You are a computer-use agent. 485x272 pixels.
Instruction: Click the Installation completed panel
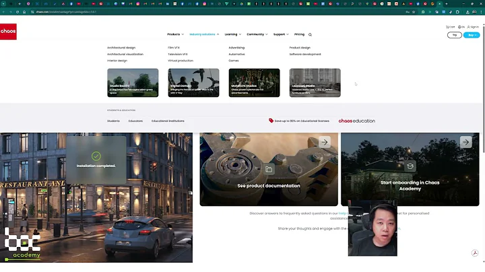[96, 160]
